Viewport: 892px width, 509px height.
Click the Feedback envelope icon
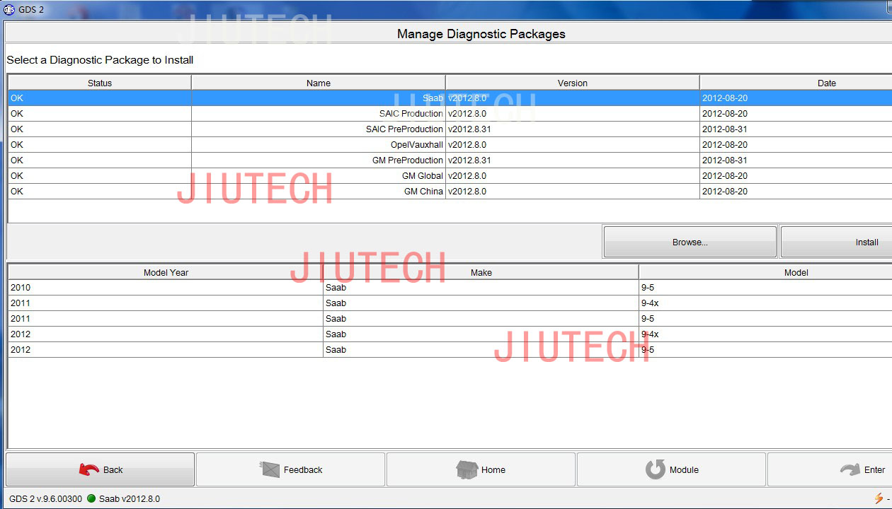click(270, 469)
